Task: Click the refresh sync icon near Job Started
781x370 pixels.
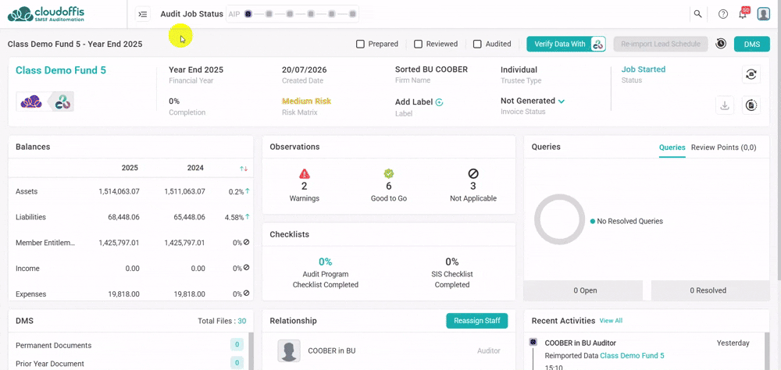Action: coord(751,75)
